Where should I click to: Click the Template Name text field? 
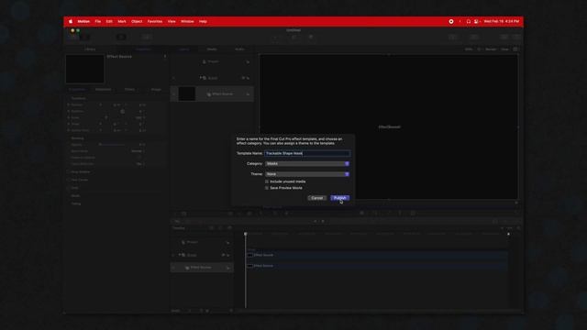pyautogui.click(x=307, y=153)
